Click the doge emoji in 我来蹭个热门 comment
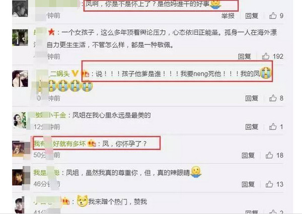The height and width of the screenshot is (214, 302). [82, 201]
